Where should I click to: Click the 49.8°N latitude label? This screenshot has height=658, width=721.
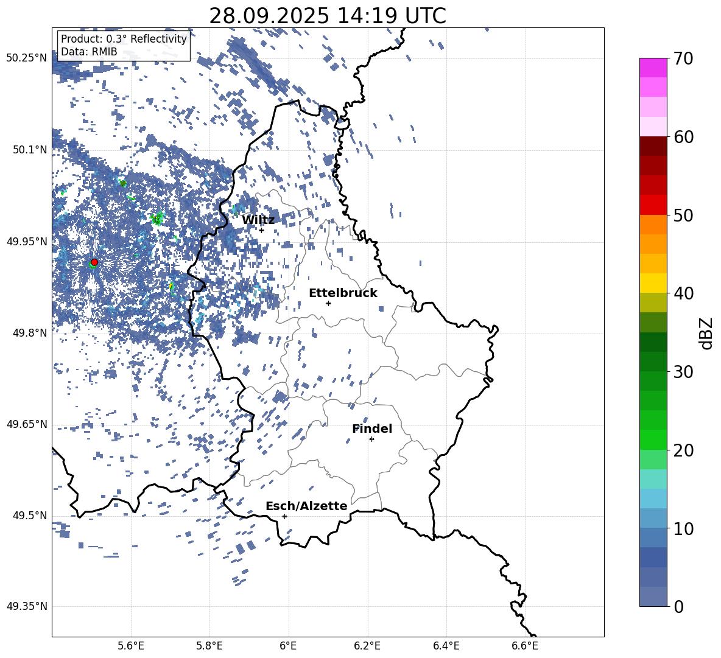click(x=30, y=333)
